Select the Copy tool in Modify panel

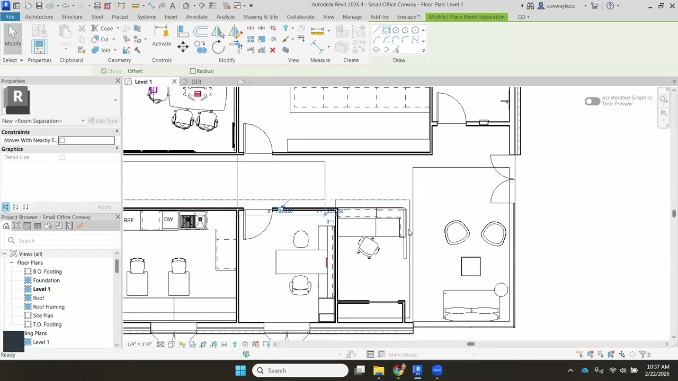[201, 48]
